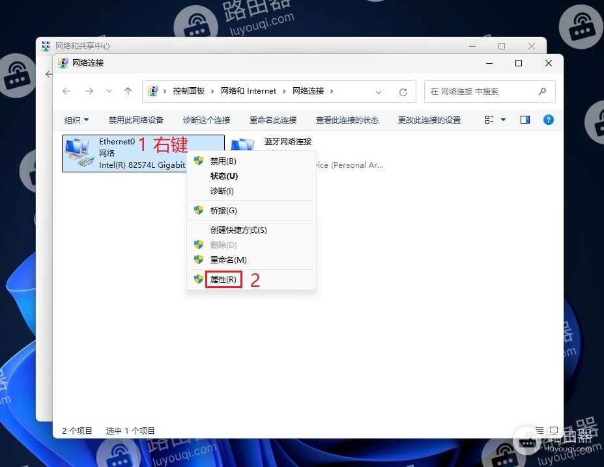This screenshot has width=604, height=467.
Task: Click shield icon beside 重命名(M)
Action: (x=198, y=260)
